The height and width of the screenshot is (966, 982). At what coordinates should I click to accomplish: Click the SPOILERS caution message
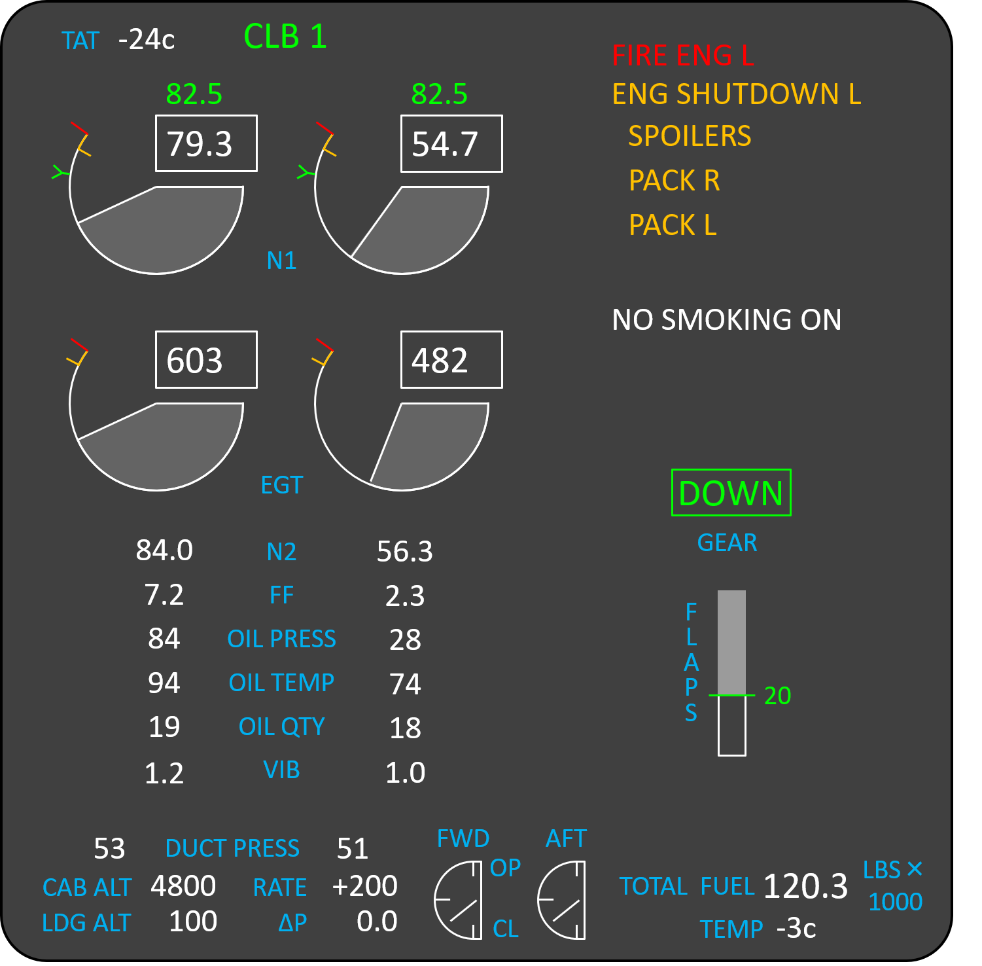coord(690,136)
